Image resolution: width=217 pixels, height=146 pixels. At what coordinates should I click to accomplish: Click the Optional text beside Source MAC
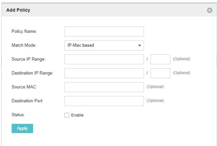[155, 87]
